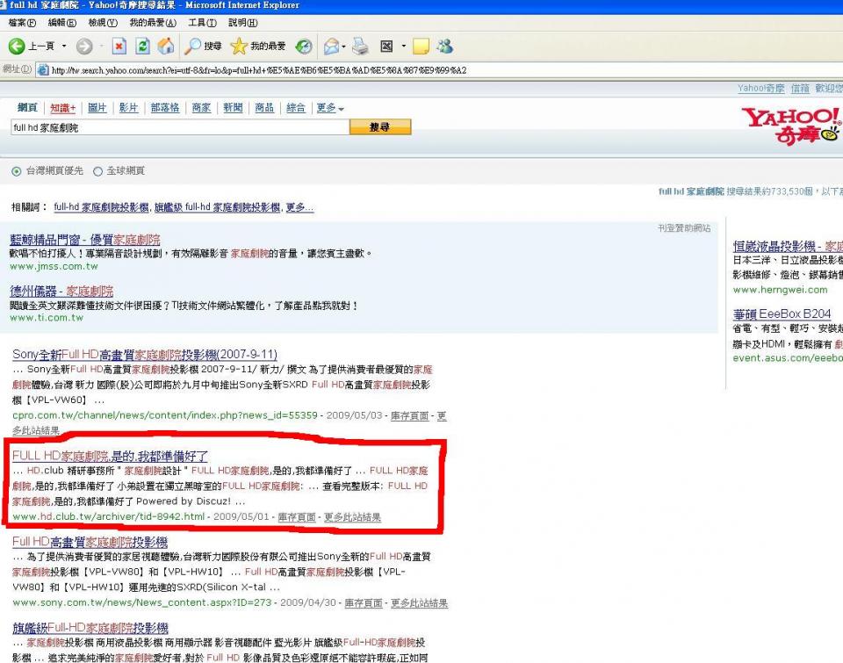Click the page icon in address bar
The height and width of the screenshot is (663, 843).
[x=43, y=70]
